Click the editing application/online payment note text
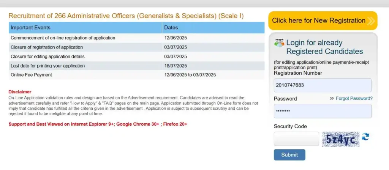The width and height of the screenshot is (389, 170). pyautogui.click(x=321, y=65)
